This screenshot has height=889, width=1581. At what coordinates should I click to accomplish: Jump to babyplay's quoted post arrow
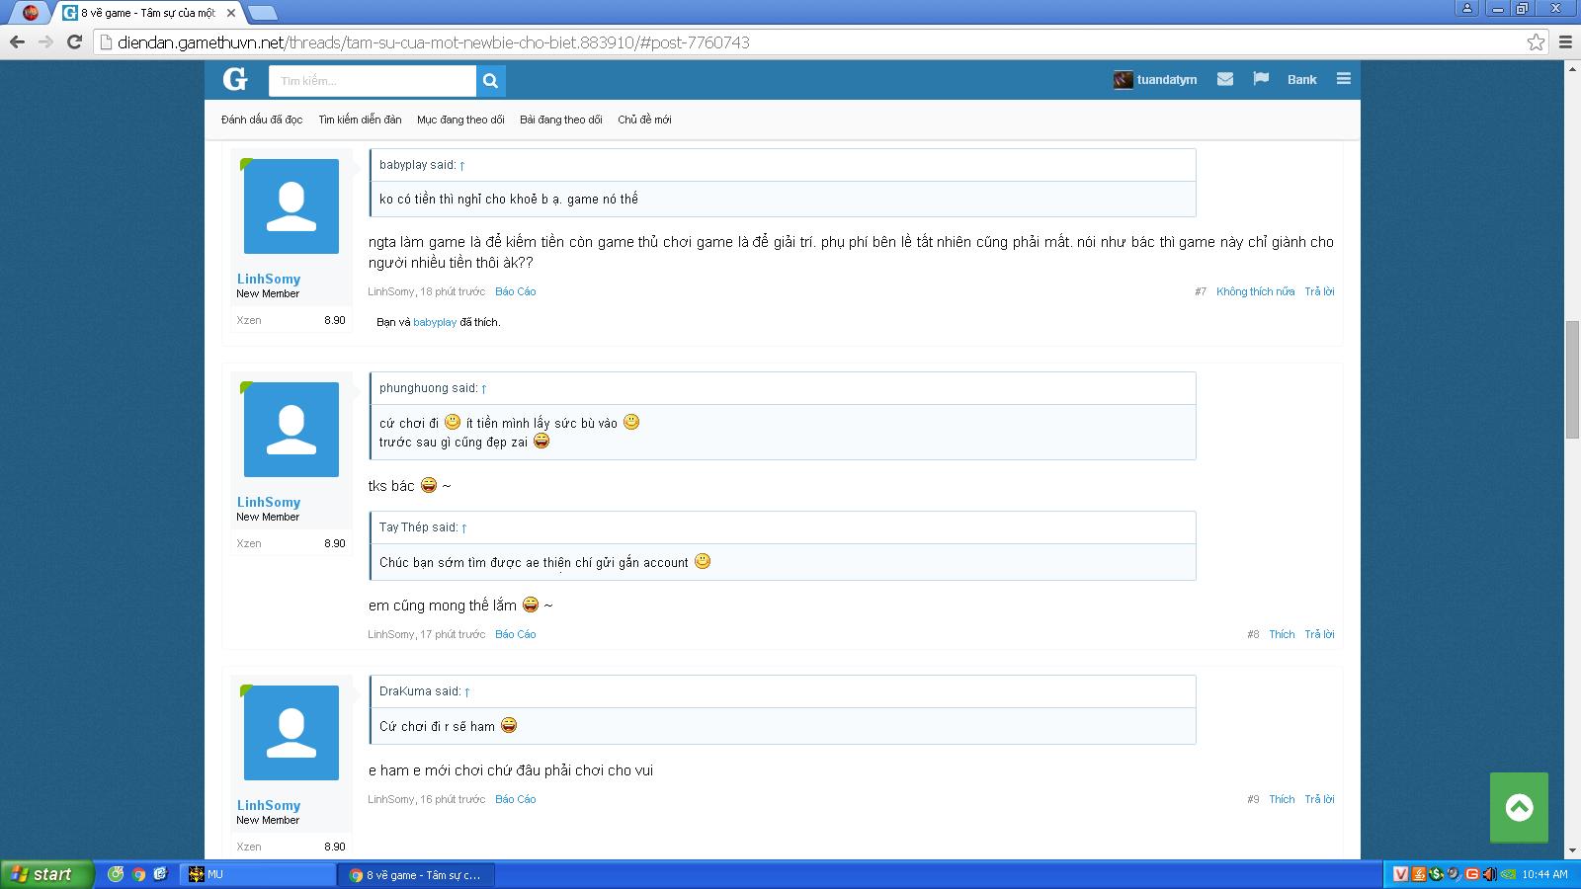click(x=462, y=166)
